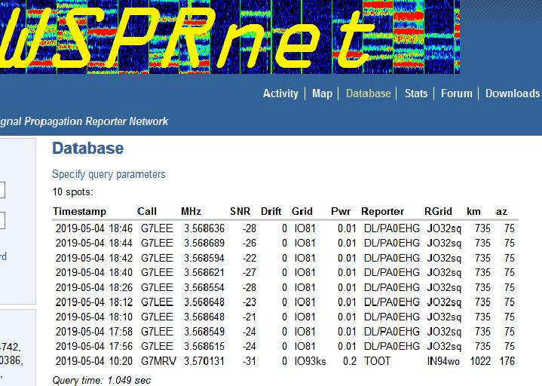Select the 18:46 G7LEE spot row timestamp
This screenshot has width=542, height=386.
(x=93, y=228)
